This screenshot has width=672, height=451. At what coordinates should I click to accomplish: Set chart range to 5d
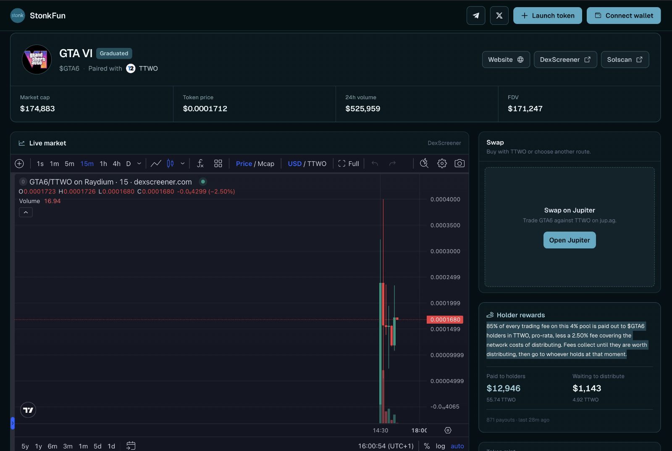tap(97, 446)
